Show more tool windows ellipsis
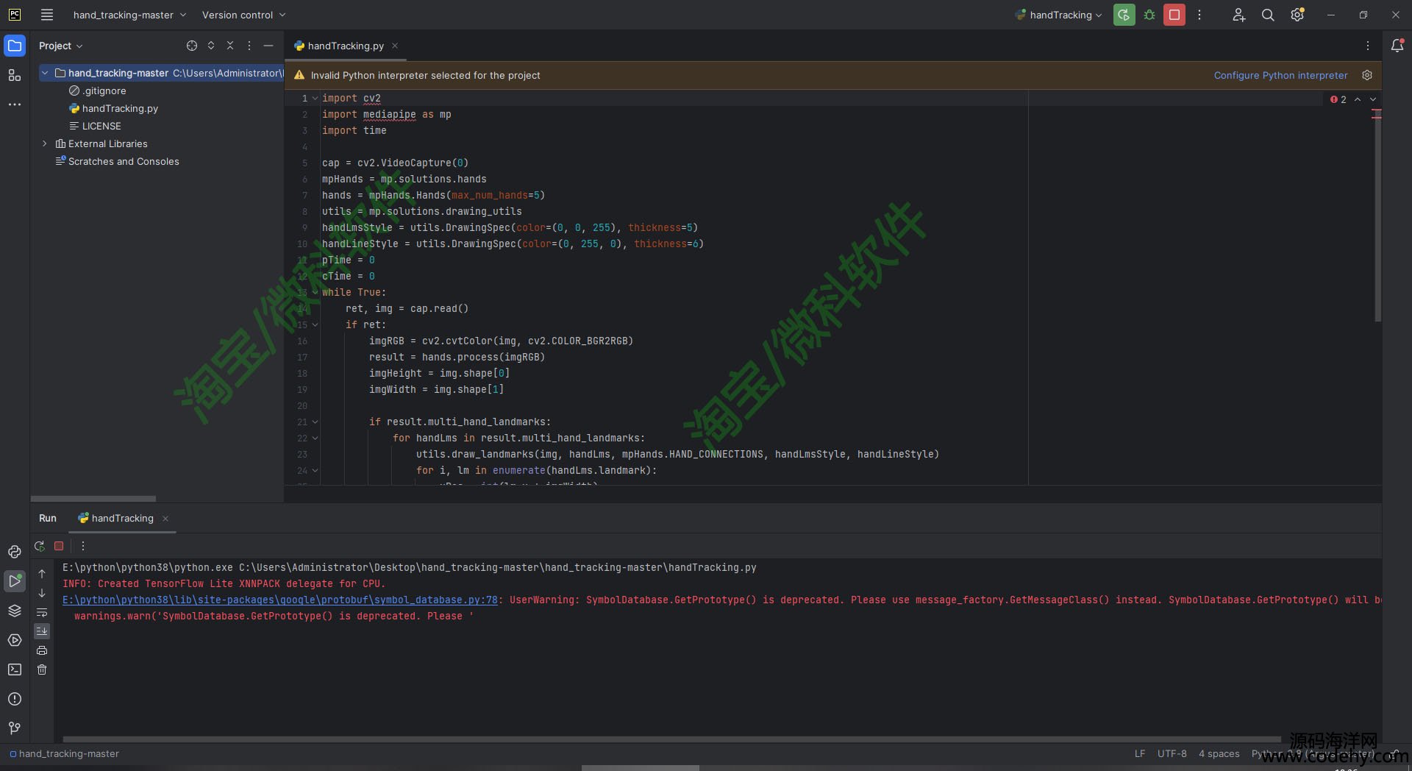 pyautogui.click(x=15, y=104)
